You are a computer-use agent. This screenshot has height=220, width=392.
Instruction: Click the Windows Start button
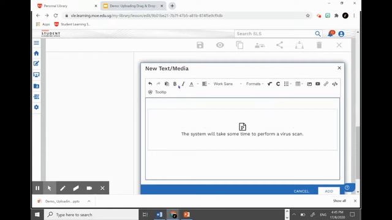click(x=37, y=215)
